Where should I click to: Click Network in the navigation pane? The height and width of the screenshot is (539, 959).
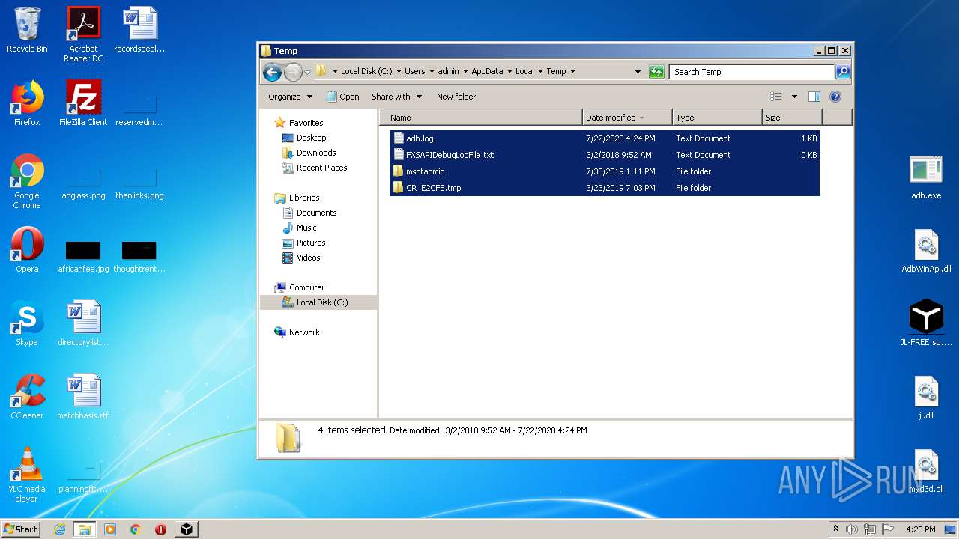[x=304, y=332]
